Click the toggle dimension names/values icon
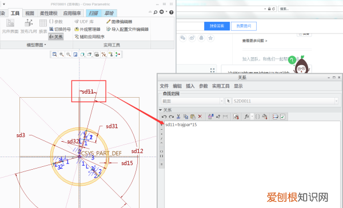Screen dimensions: 343x208 click(x=211, y=117)
